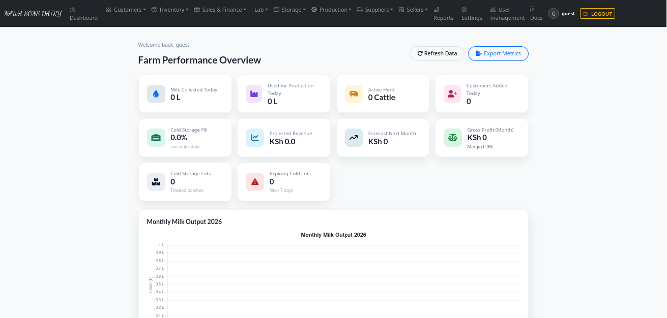Go to User management

click(x=507, y=14)
